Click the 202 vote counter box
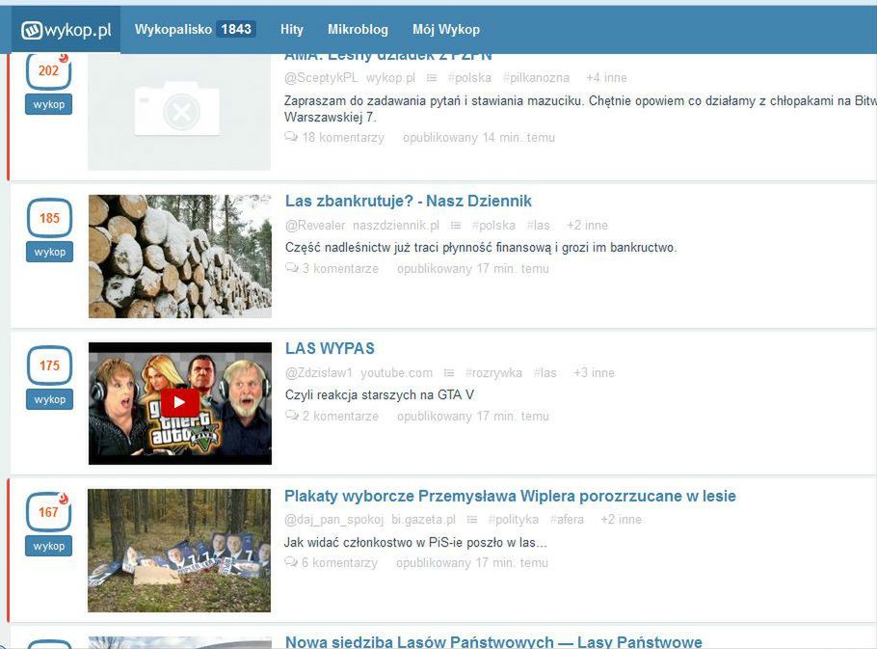877x649 pixels. pyautogui.click(x=48, y=71)
